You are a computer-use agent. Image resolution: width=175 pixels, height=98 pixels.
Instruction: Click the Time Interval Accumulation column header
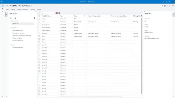pos(119,16)
